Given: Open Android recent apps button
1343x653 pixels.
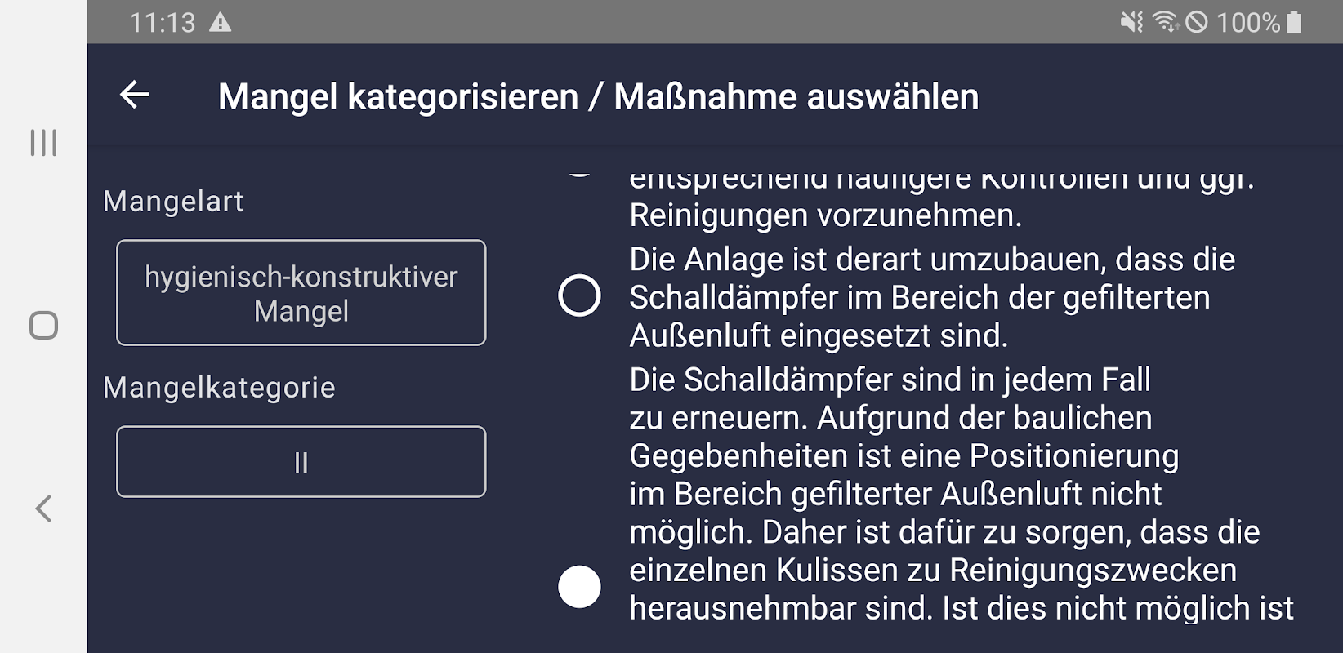Looking at the screenshot, I should point(43,143).
